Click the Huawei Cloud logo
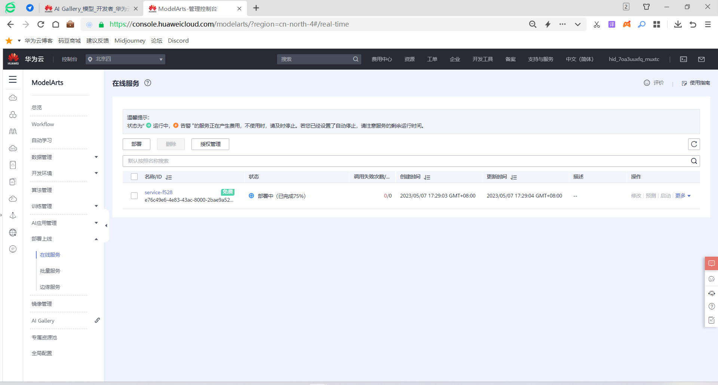The image size is (718, 385). click(13, 59)
